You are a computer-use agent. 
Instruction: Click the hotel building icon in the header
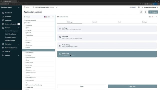pos(33,7)
